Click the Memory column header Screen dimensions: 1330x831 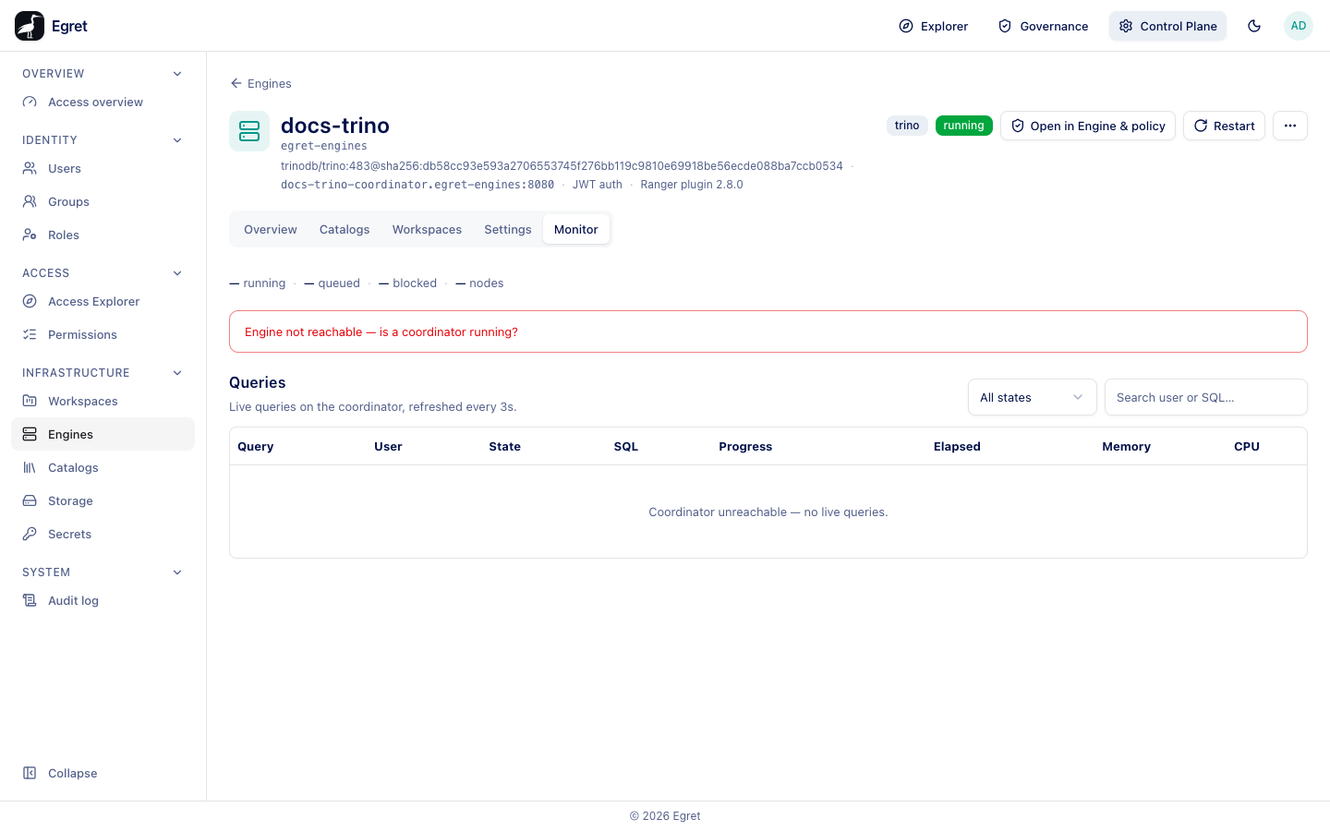tap(1126, 447)
